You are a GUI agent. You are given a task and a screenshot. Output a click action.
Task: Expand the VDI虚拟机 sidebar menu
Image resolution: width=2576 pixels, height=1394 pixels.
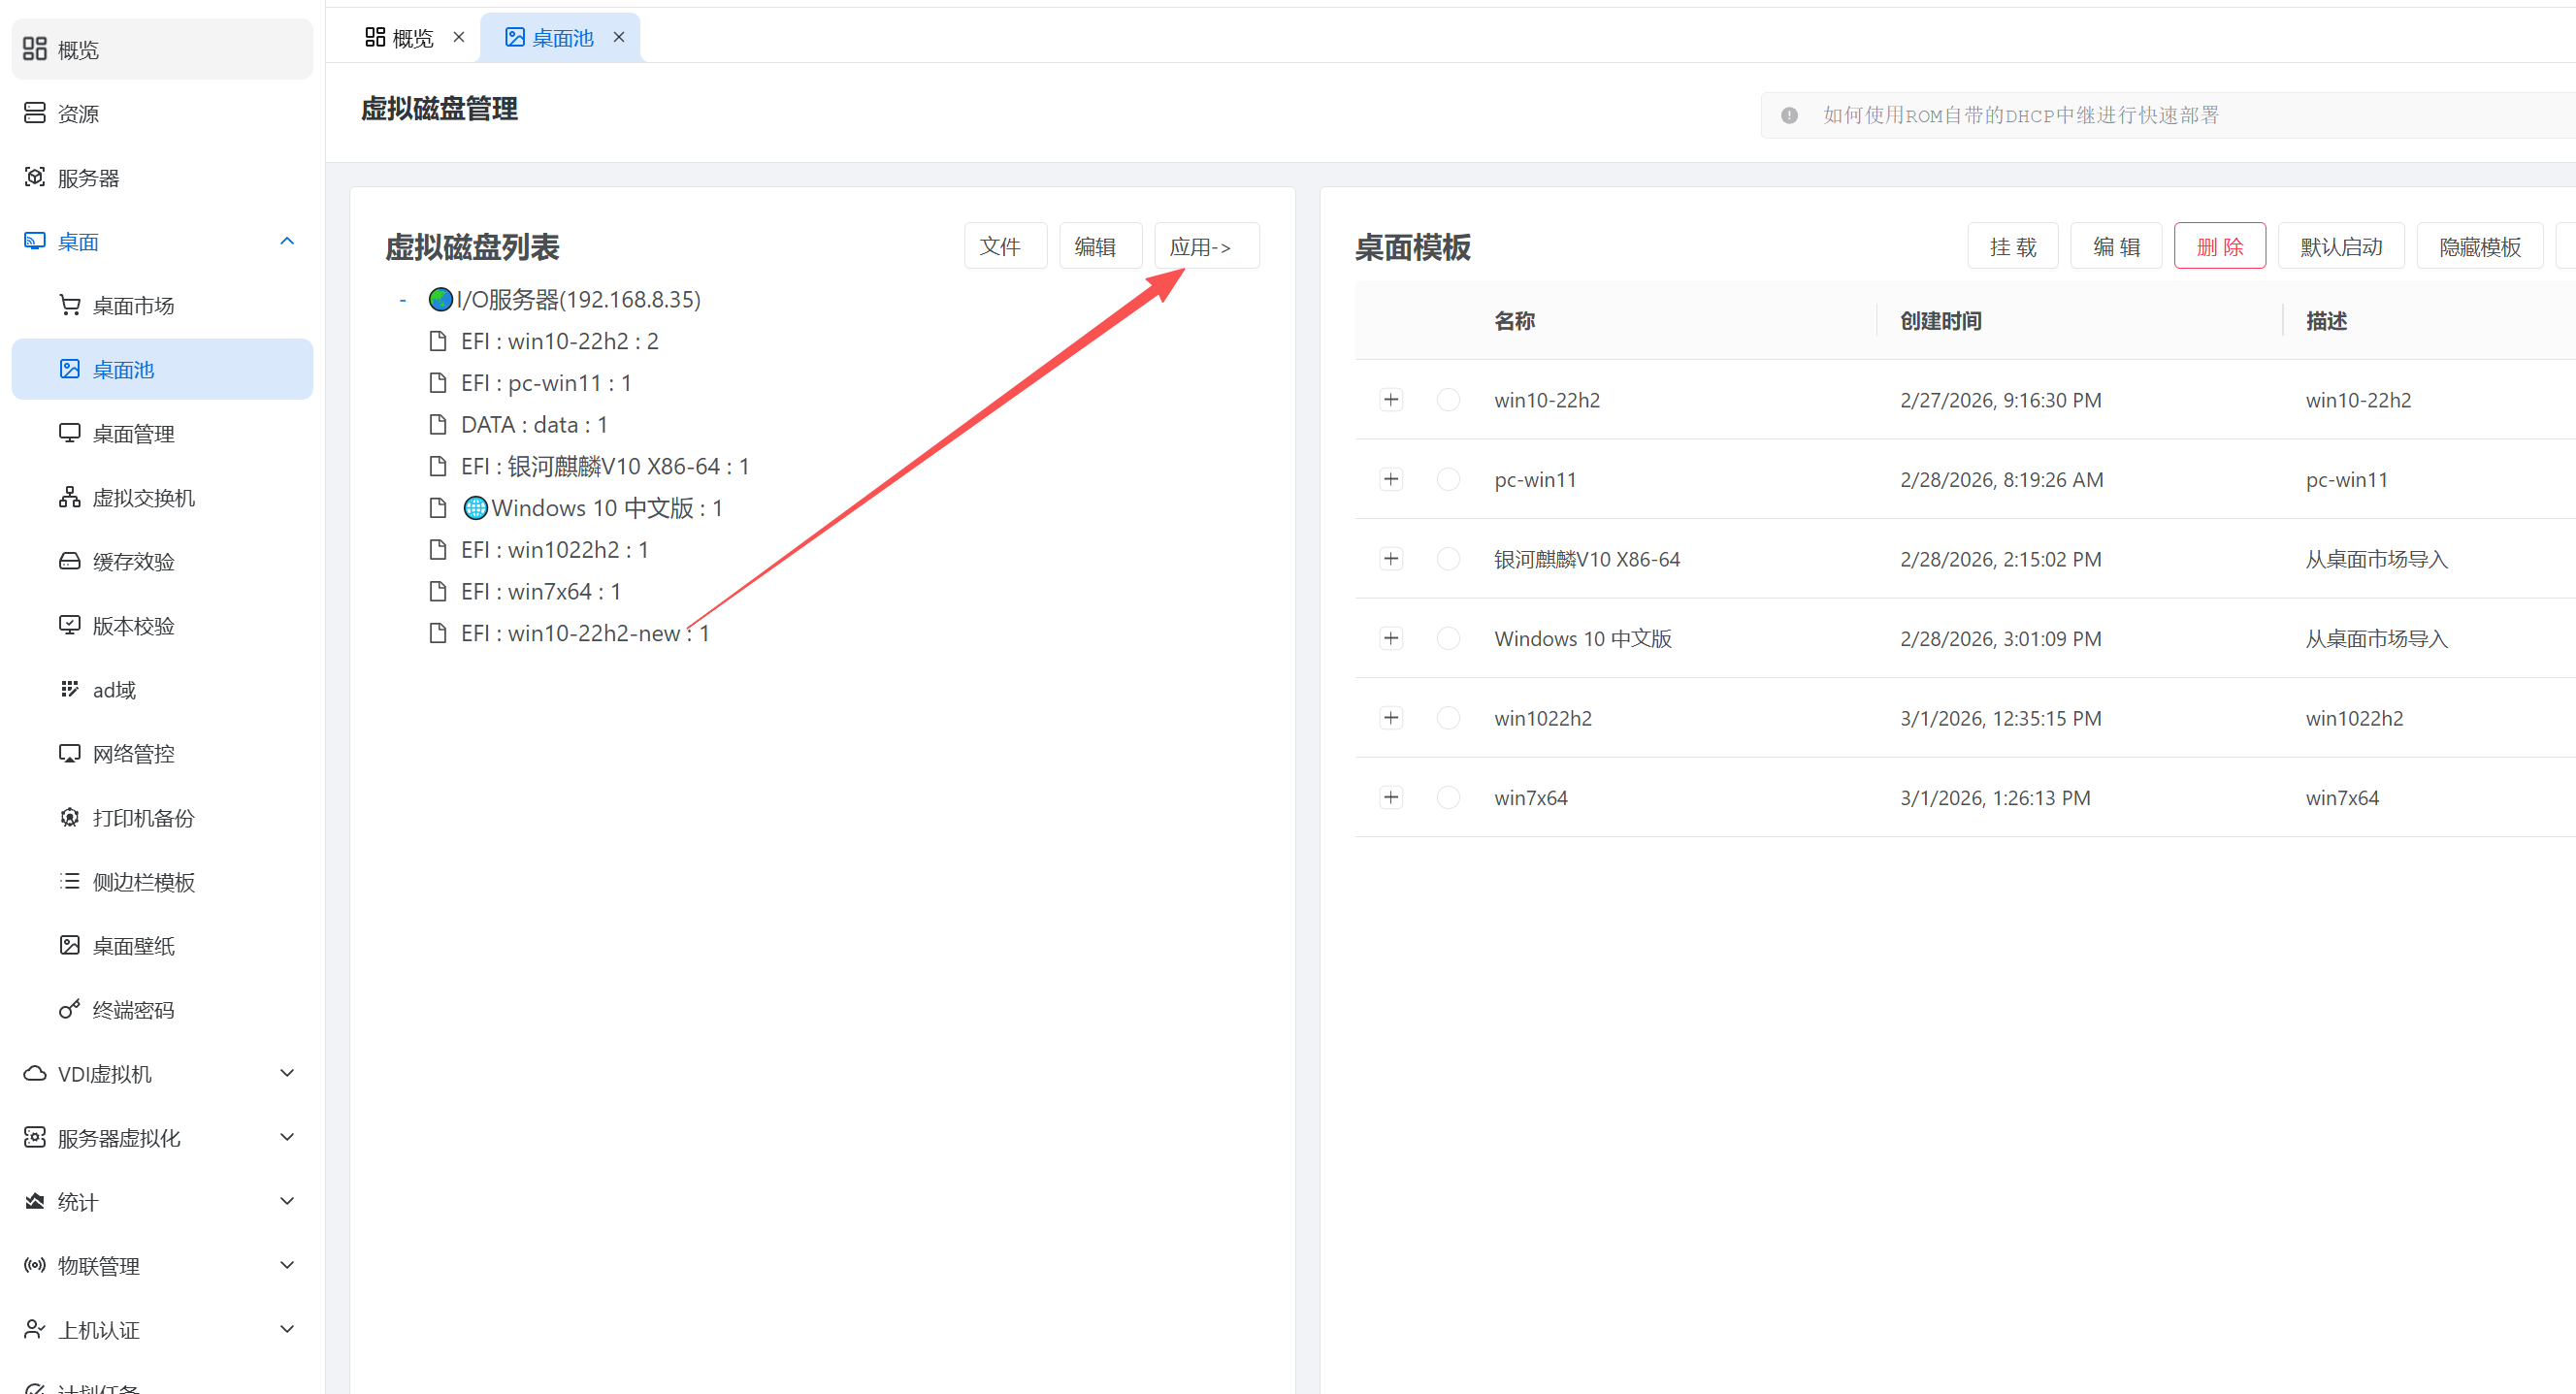[x=287, y=1073]
